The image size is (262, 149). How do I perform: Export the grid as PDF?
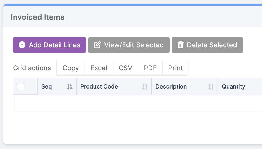coord(150,68)
